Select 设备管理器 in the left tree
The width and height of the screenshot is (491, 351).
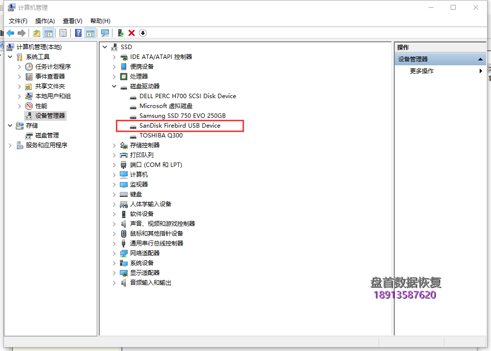tap(50, 115)
